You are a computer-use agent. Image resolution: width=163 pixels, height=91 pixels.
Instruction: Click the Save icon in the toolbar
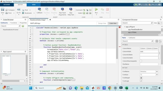[x=3, y=10]
